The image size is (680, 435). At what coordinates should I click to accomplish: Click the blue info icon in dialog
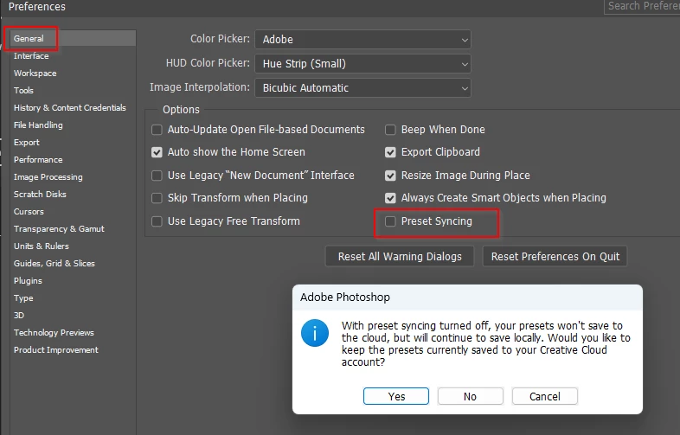click(314, 334)
